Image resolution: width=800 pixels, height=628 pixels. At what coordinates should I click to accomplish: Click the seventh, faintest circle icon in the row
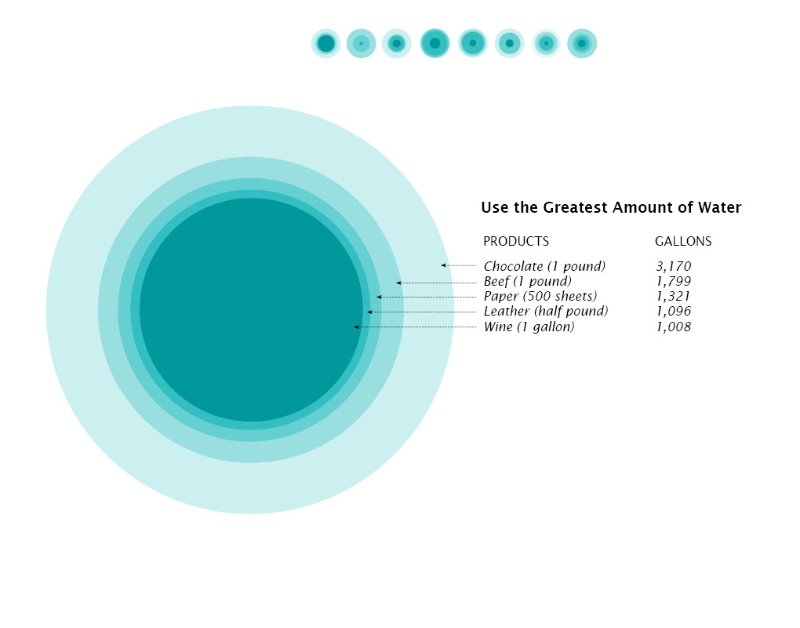tap(546, 43)
